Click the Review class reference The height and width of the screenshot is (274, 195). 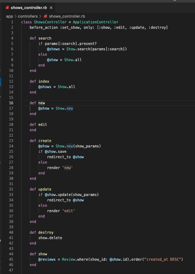(x=69, y=259)
